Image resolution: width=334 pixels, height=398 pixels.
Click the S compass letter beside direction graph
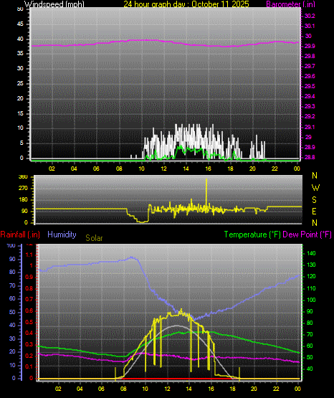click(x=314, y=200)
